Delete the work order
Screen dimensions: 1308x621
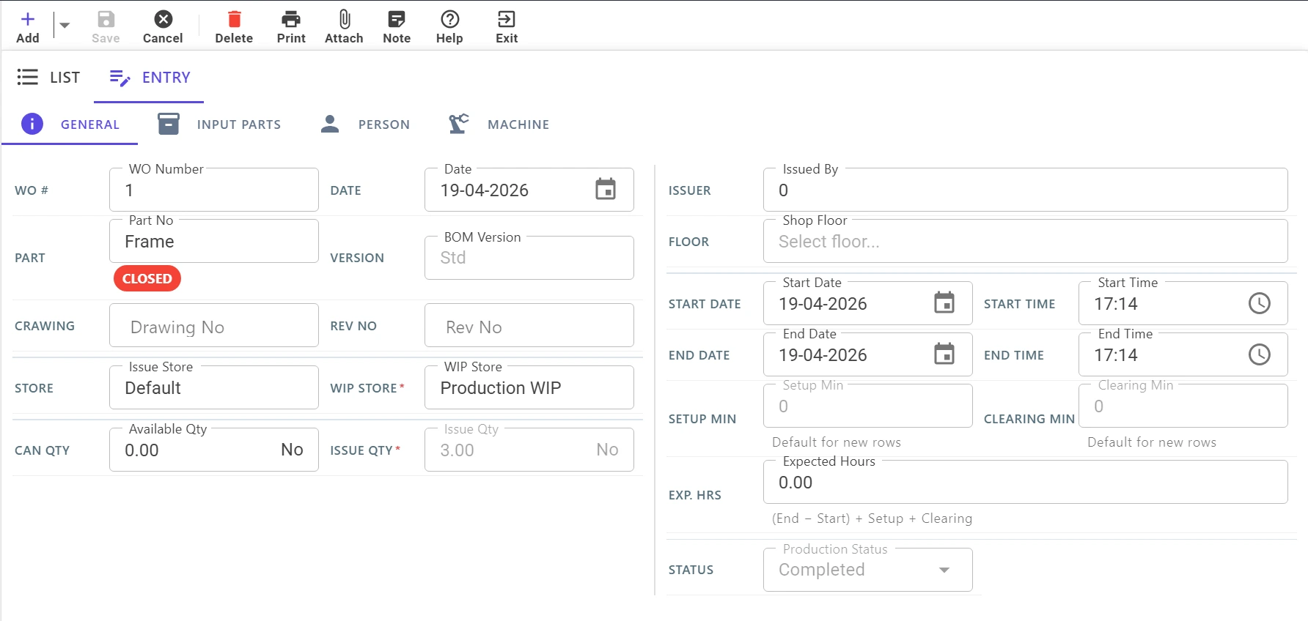click(234, 27)
